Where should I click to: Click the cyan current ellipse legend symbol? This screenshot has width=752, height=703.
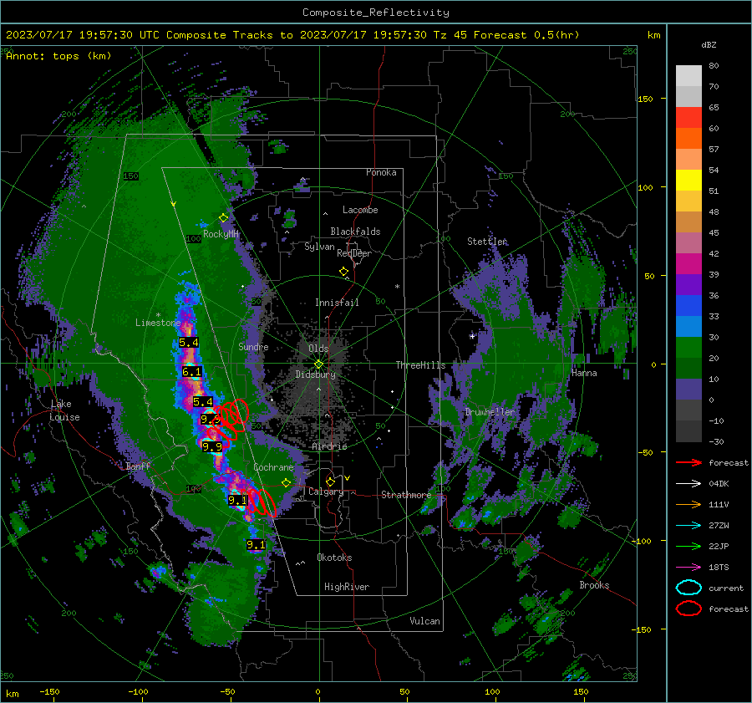click(688, 588)
